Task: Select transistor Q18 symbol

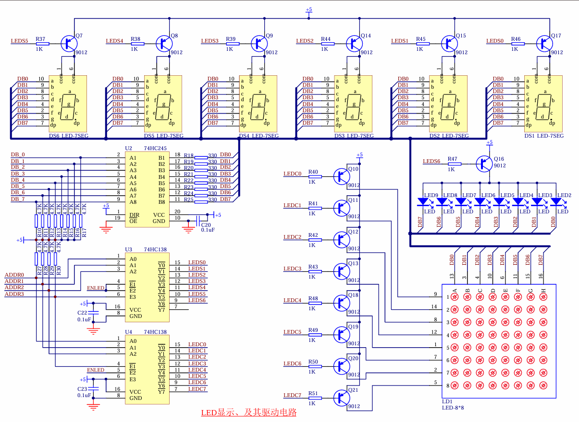Action: 342,303
